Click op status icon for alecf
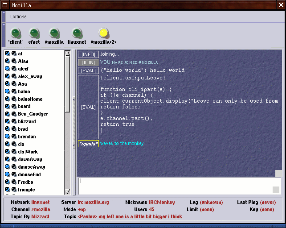This screenshot has height=228, width=286. click(x=7, y=69)
